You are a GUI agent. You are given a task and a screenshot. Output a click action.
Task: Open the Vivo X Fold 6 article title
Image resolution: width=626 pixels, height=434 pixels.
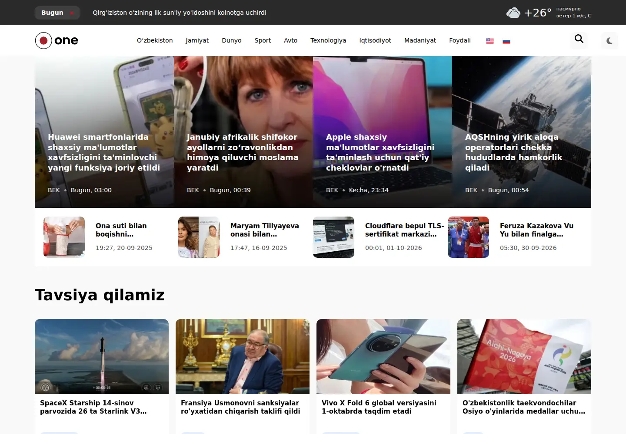379,407
